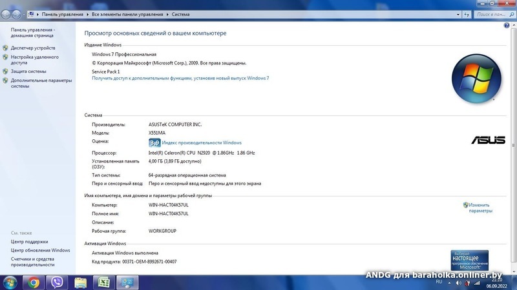Image resolution: width=517 pixels, height=290 pixels.
Task: Click the shield icon beside Диспетчер устройств
Action: pos(5,48)
